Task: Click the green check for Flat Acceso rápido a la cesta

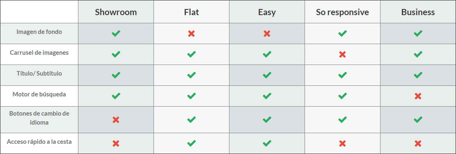Action: point(191,143)
